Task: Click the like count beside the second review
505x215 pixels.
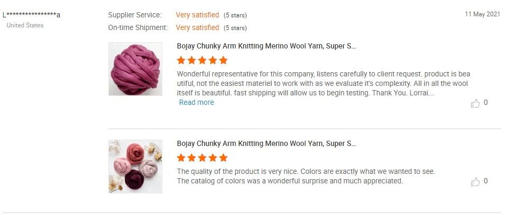Action: tap(486, 181)
